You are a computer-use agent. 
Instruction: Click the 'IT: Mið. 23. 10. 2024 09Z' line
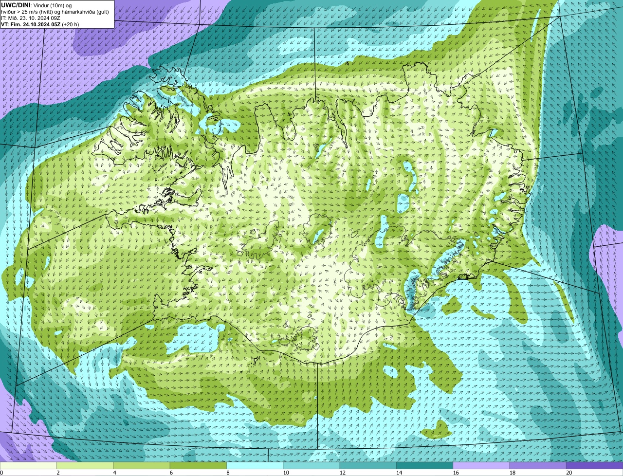tap(31, 18)
